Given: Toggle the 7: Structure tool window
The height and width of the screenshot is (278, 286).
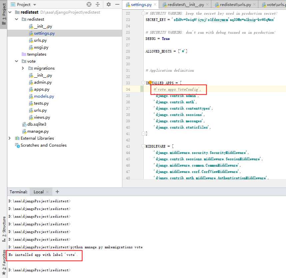Looking at the screenshot, I should [4, 229].
